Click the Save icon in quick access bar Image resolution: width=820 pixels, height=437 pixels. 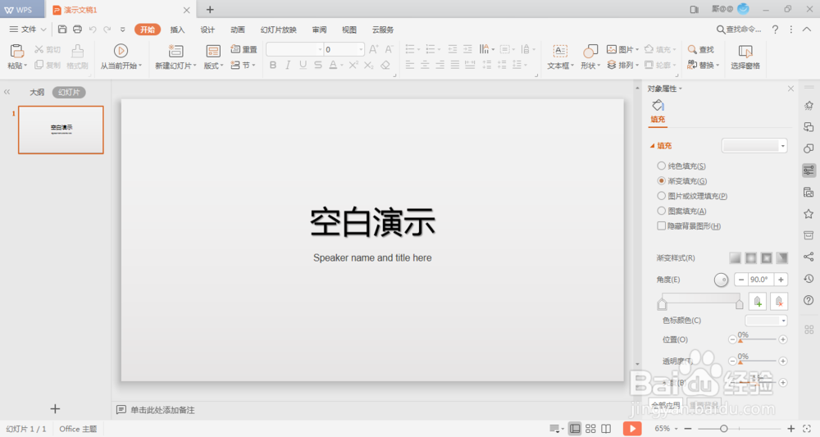(62, 30)
